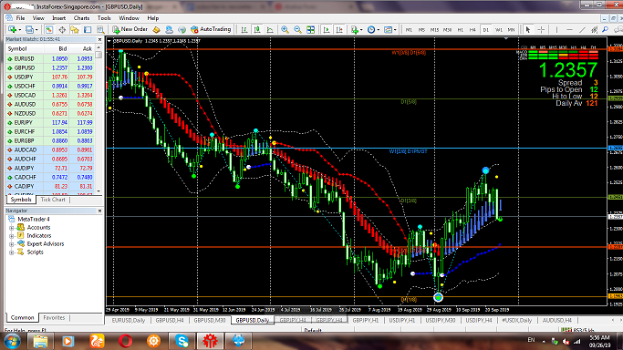Screen dimensions: 623x350
Task: Open indicators list dropdown arrow
Action: [x=361, y=30]
